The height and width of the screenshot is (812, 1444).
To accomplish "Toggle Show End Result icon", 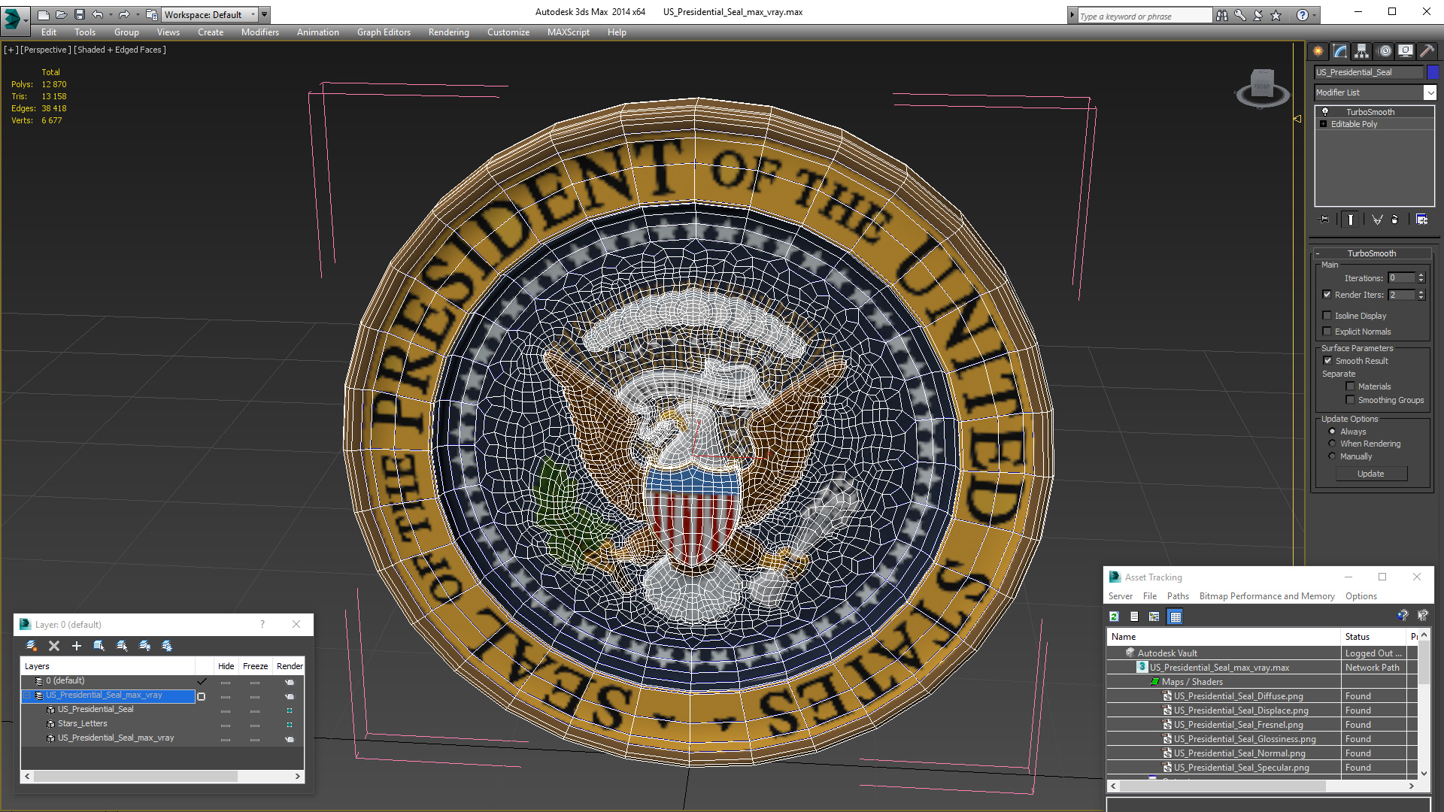I will [x=1351, y=220].
